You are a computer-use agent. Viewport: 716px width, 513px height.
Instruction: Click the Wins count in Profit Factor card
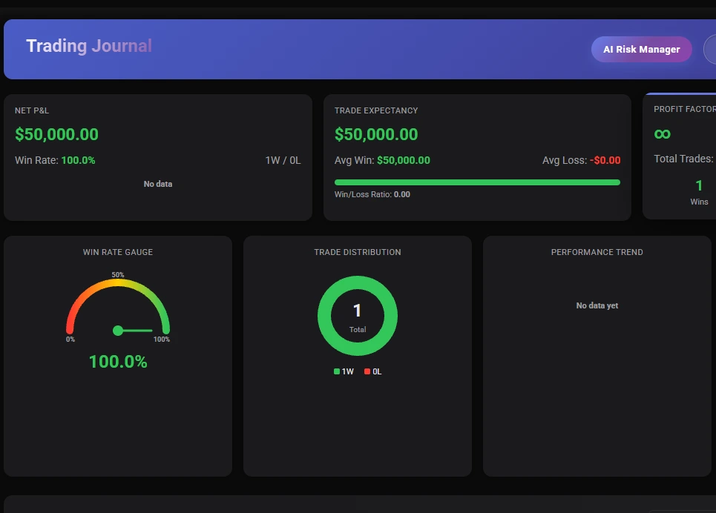[699, 186]
